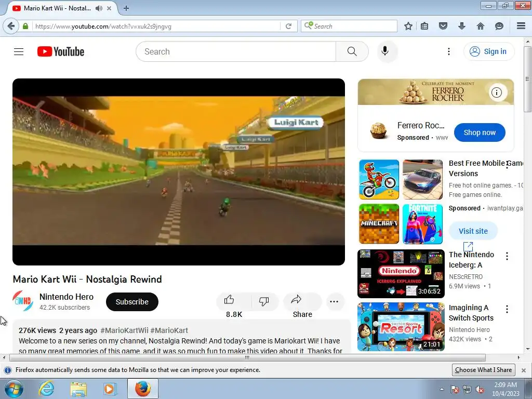Start voice search with microphone icon
This screenshot has width=532, height=399.
tap(385, 51)
